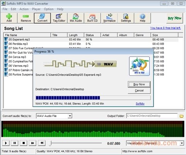Expand the Visualization - Standard dropdown
This screenshot has height=155, width=186.
pos(182,143)
